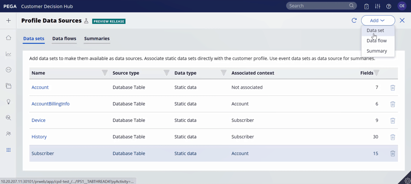This screenshot has width=411, height=184.
Task: Click the audiences people icon in sidebar
Action: click(x=8, y=133)
